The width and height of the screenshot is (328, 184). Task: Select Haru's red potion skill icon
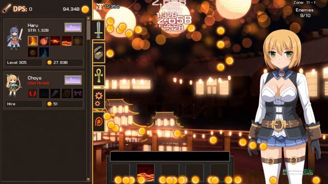pyautogui.click(x=44, y=41)
